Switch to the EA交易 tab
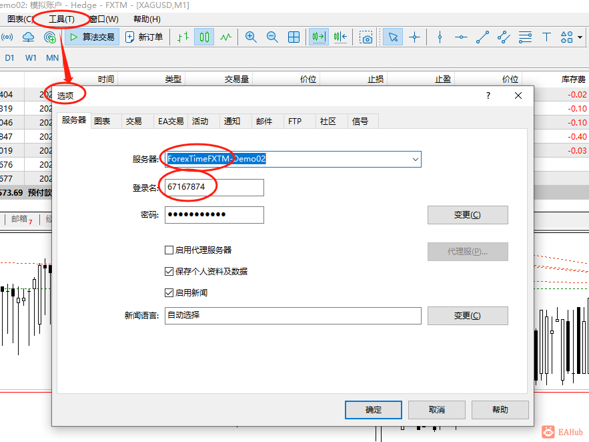 point(171,122)
